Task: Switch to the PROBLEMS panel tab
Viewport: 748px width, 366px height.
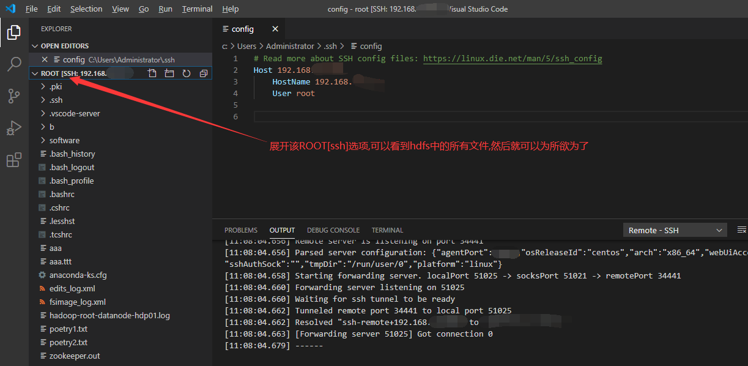Action: (240, 230)
